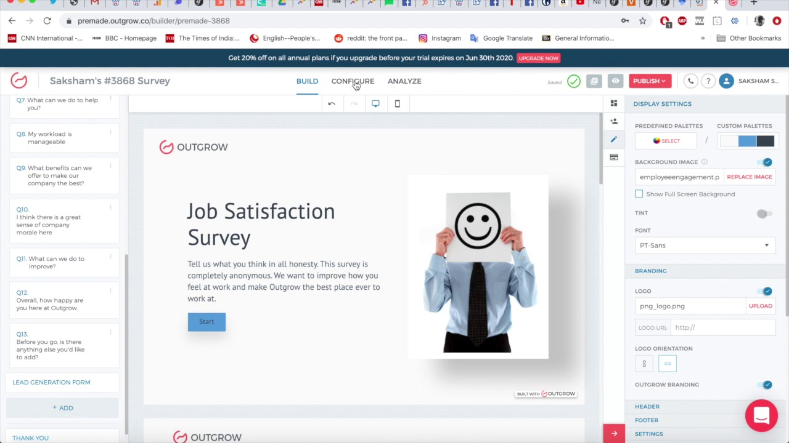Open the chat support bubble
Image resolution: width=789 pixels, height=443 pixels.
tap(761, 415)
